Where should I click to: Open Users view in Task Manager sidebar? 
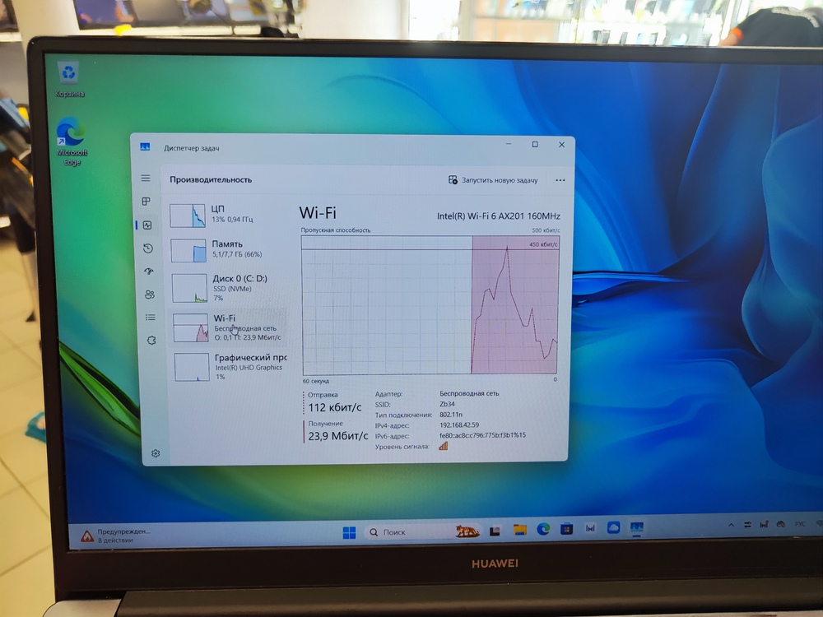(151, 294)
